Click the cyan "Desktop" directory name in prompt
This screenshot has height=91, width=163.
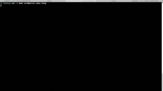coord(7,3)
